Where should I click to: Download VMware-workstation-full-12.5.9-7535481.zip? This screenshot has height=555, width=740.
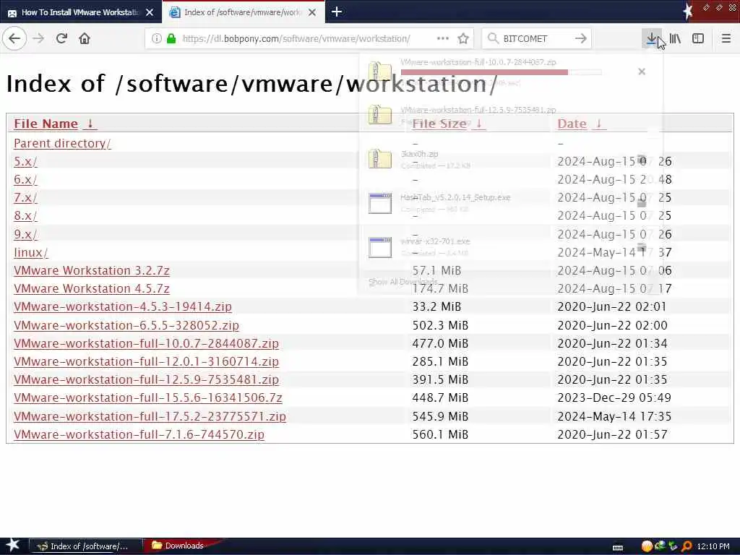point(146,379)
